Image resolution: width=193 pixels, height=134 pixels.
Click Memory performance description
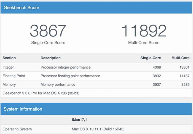[x=58, y=85]
